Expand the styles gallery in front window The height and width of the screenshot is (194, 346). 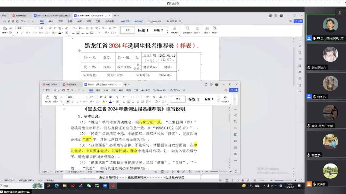coord(235,99)
